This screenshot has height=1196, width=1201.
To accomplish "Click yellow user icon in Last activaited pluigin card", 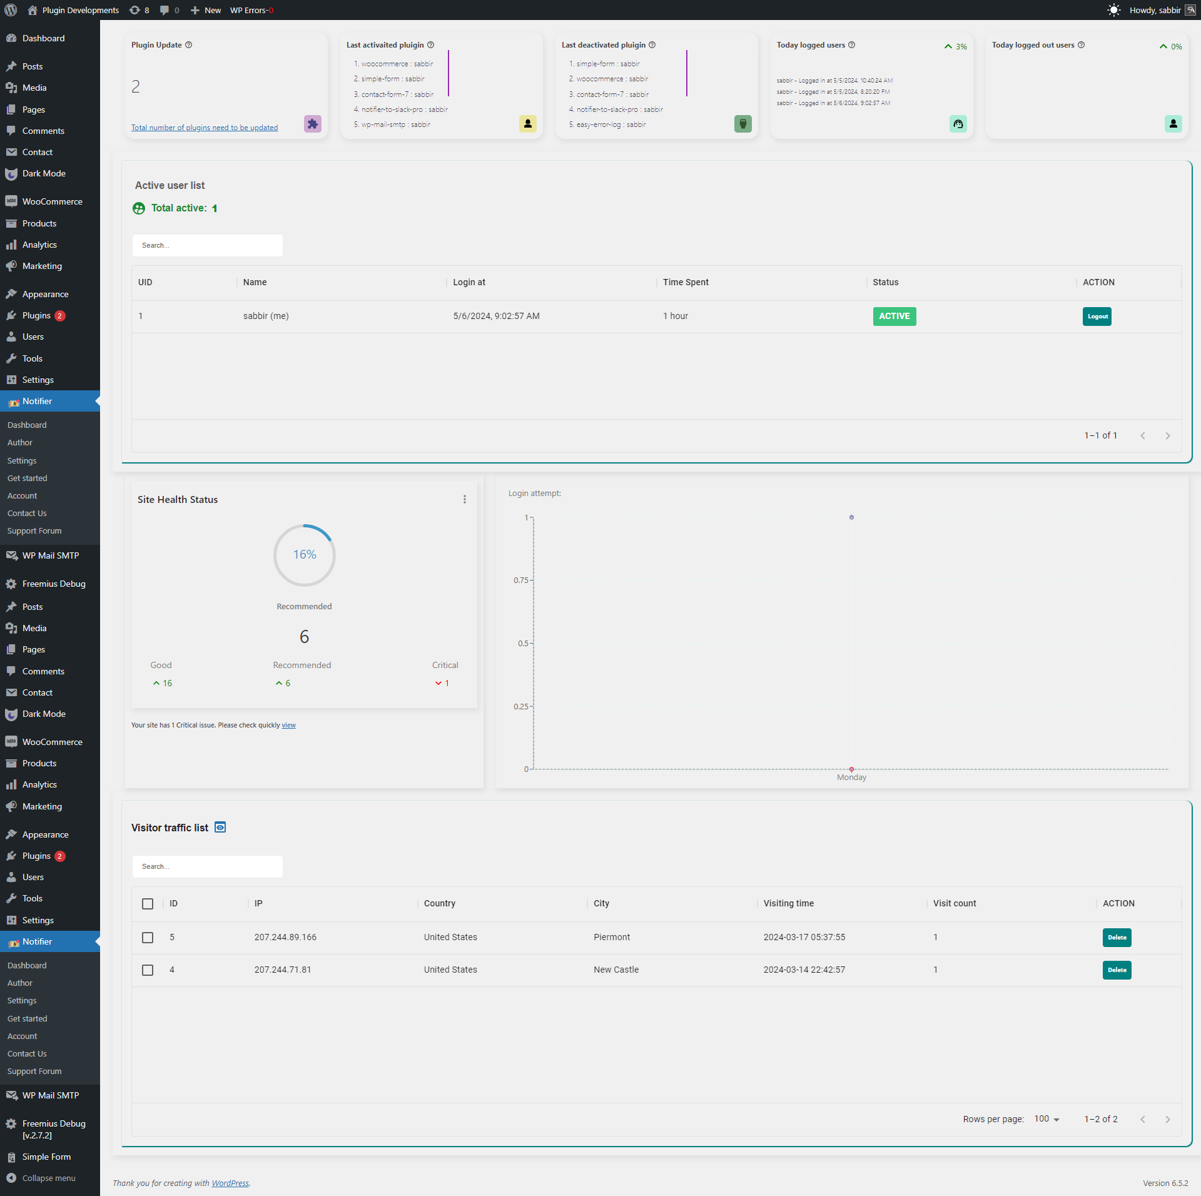I will coord(528,124).
